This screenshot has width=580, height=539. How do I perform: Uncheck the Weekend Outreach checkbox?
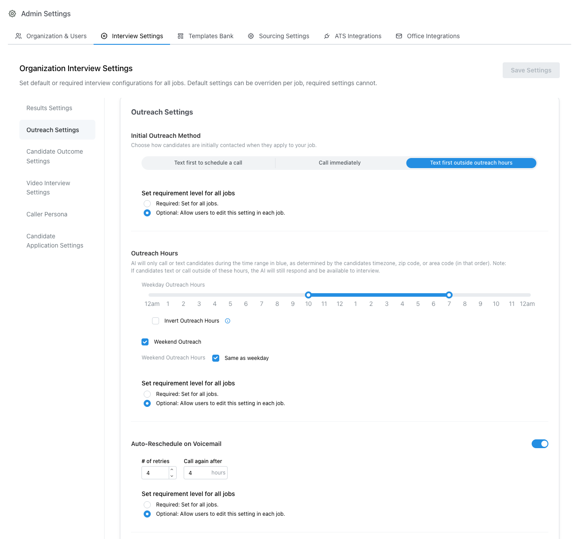tap(145, 342)
